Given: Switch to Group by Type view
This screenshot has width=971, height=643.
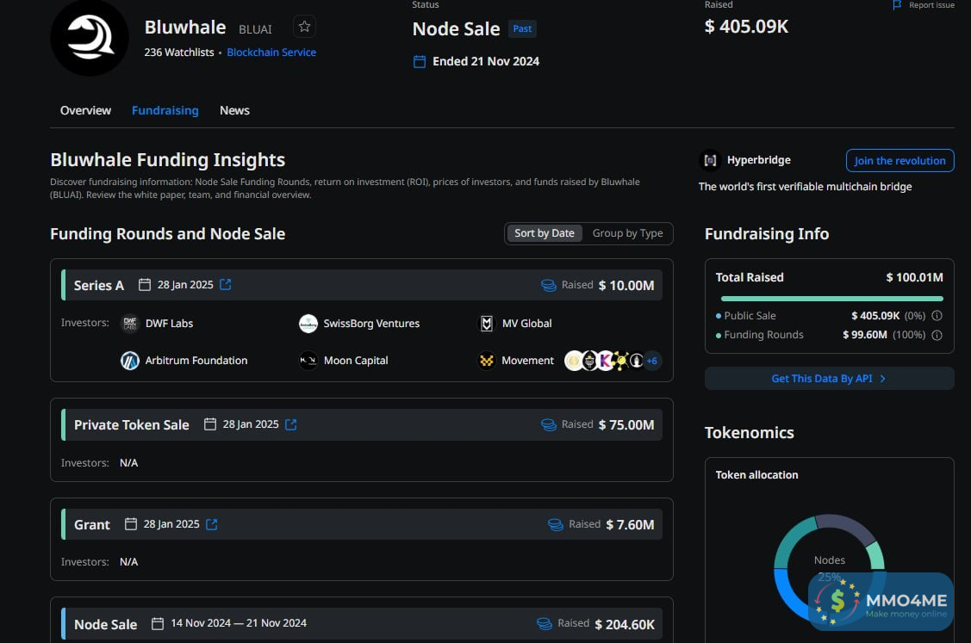Looking at the screenshot, I should (x=627, y=233).
